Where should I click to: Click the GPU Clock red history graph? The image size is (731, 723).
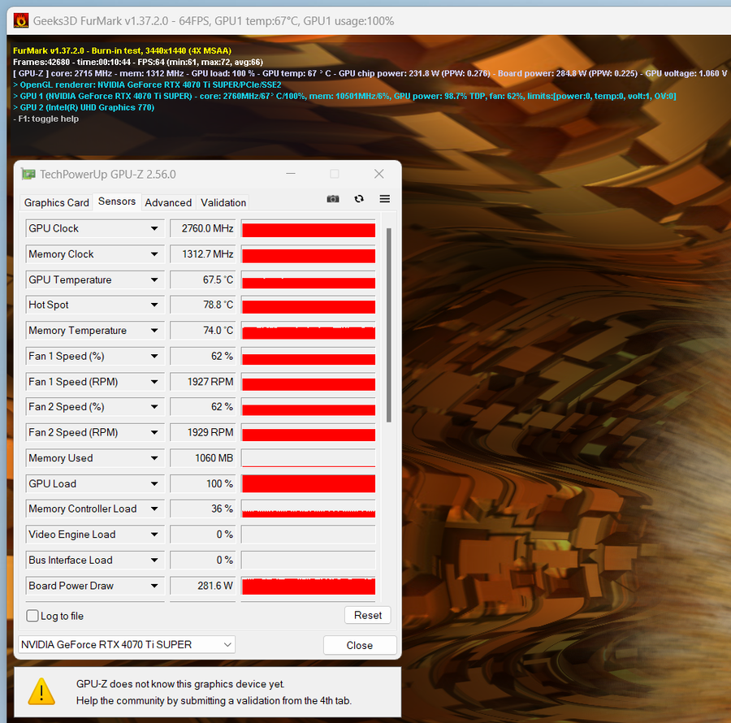[x=309, y=228]
